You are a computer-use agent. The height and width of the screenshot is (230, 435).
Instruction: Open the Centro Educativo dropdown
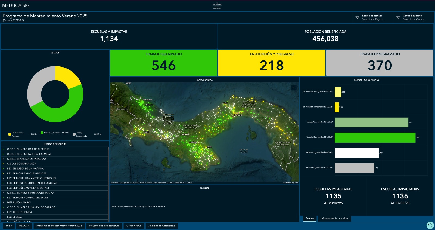(x=411, y=17)
